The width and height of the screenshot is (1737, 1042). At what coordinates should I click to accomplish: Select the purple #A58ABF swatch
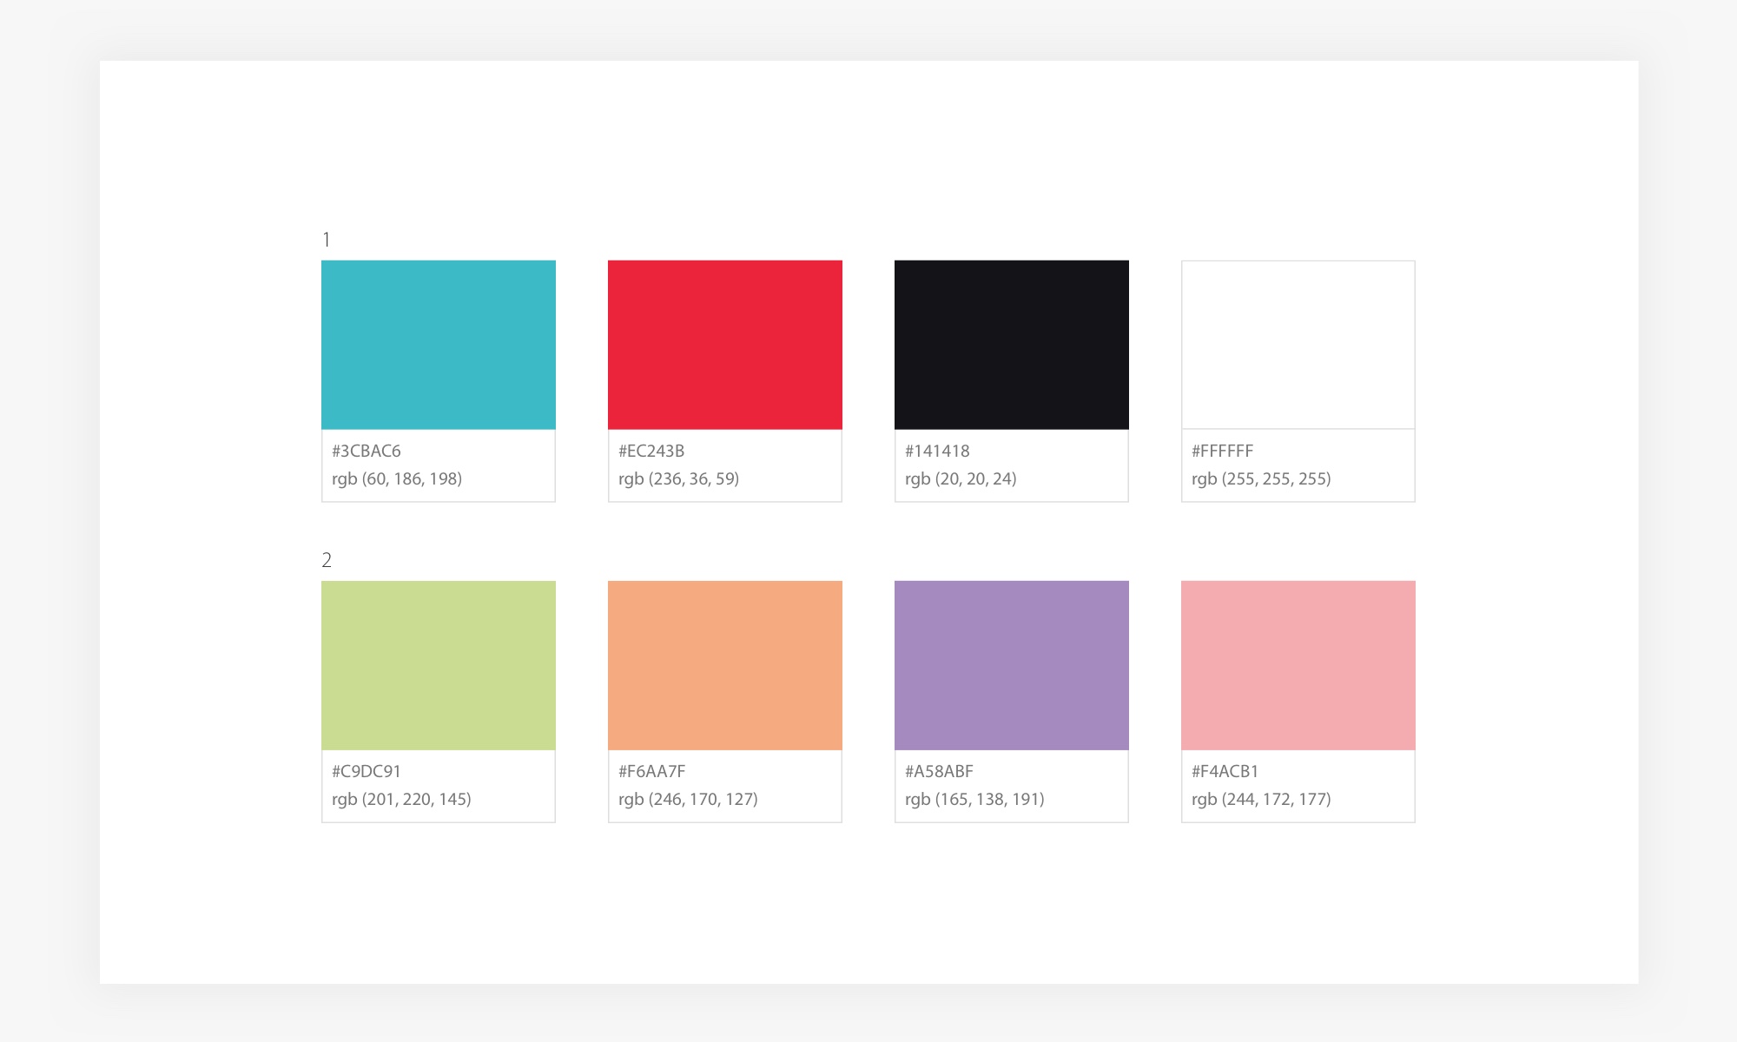tap(1012, 665)
